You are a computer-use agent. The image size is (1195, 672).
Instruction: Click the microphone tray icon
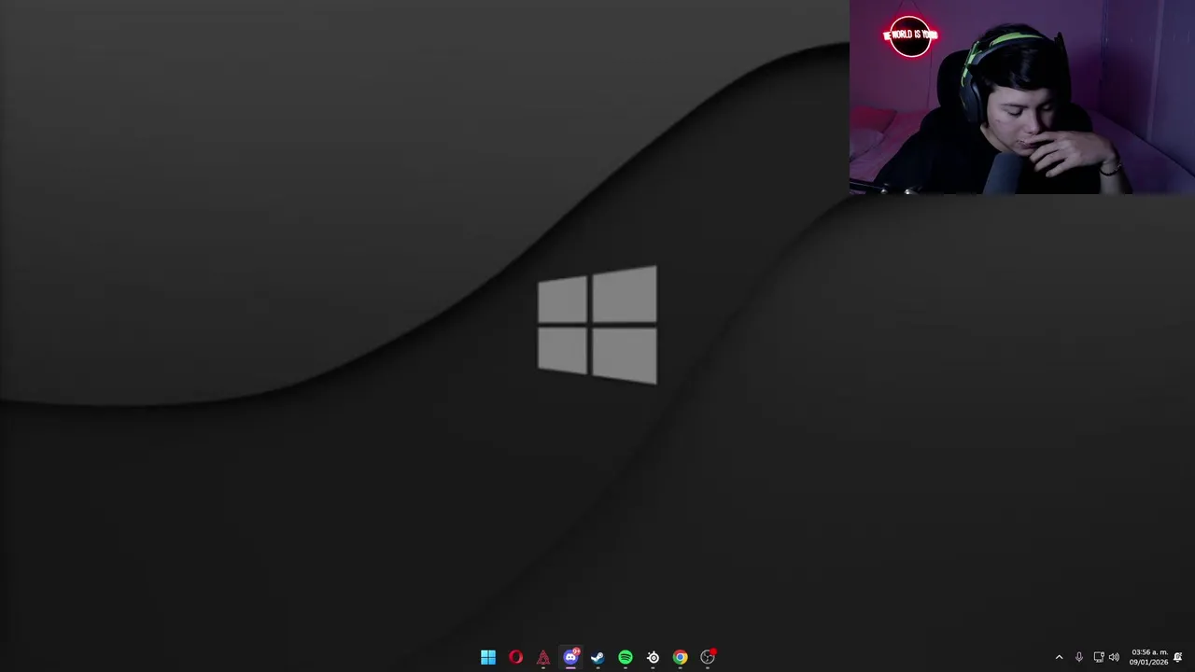[x=1079, y=658]
